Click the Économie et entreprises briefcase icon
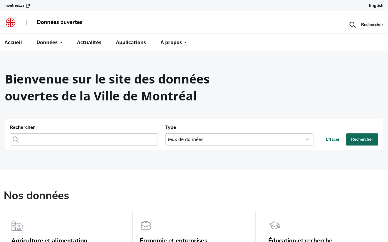The image size is (388, 242). 146,225
